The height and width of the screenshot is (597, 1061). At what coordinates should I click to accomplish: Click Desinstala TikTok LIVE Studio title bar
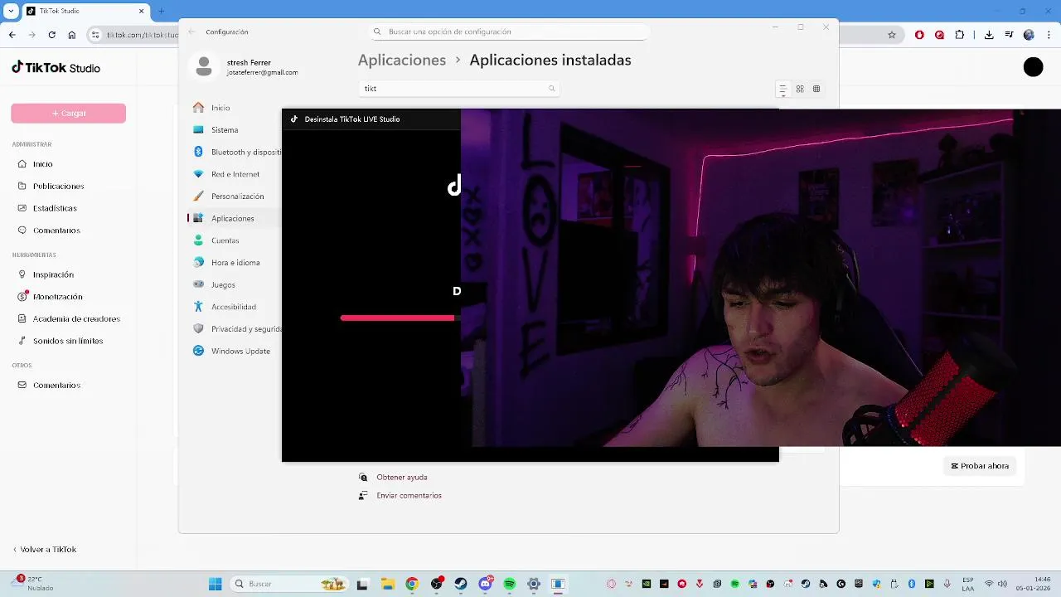click(x=371, y=119)
